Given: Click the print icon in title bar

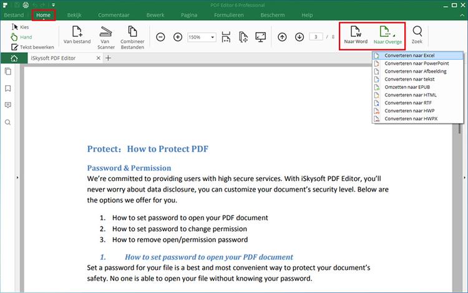Looking at the screenshot, I should pos(26,5).
